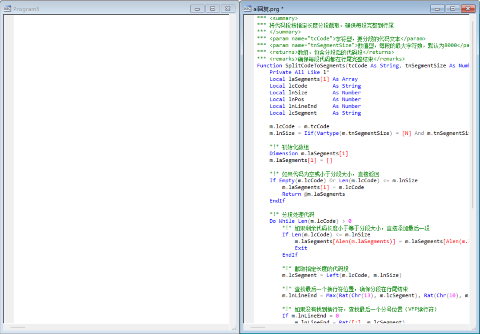Maximize the Program5 window

pos(212,8)
